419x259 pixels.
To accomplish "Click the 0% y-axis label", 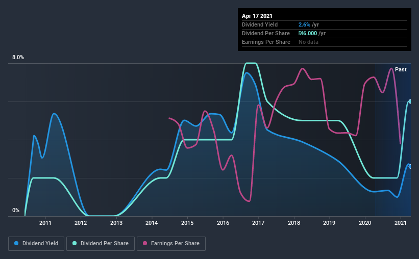I will point(16,211).
